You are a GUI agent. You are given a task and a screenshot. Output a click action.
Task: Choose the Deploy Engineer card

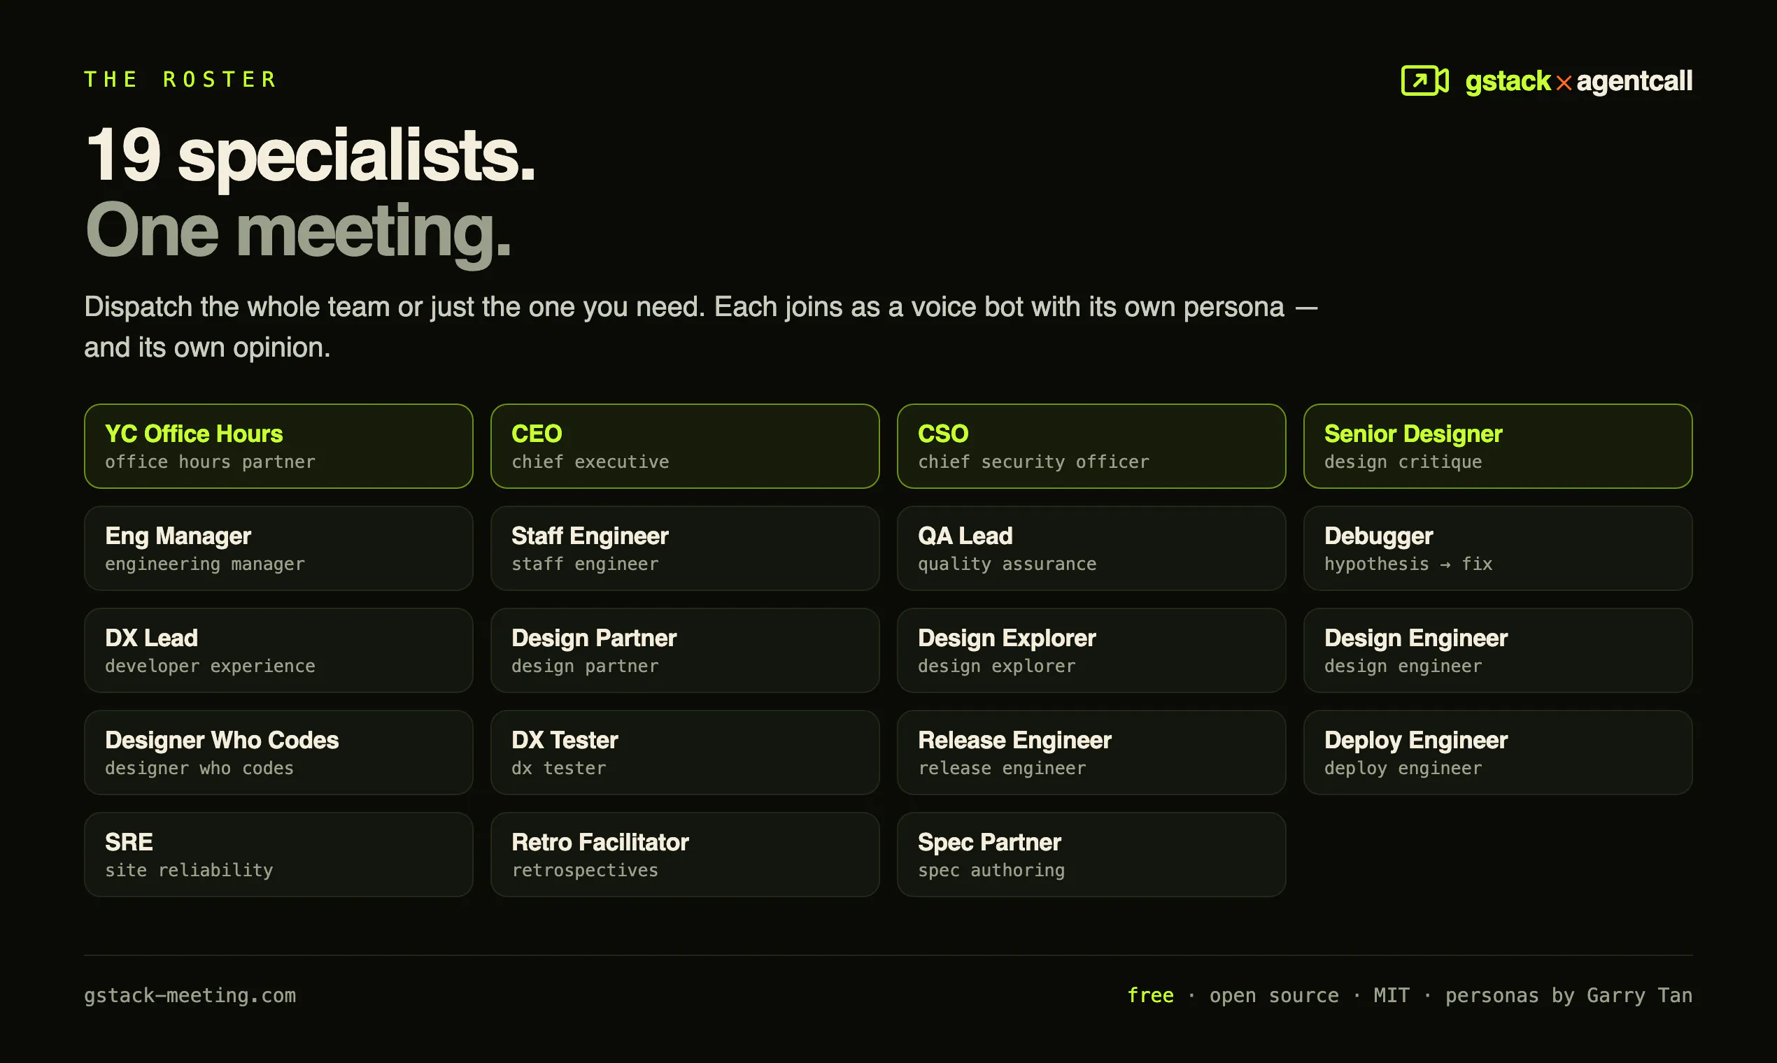pos(1498,752)
